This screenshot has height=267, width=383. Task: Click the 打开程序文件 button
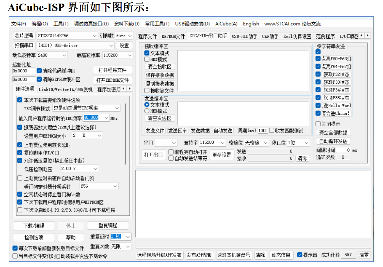pos(113,70)
